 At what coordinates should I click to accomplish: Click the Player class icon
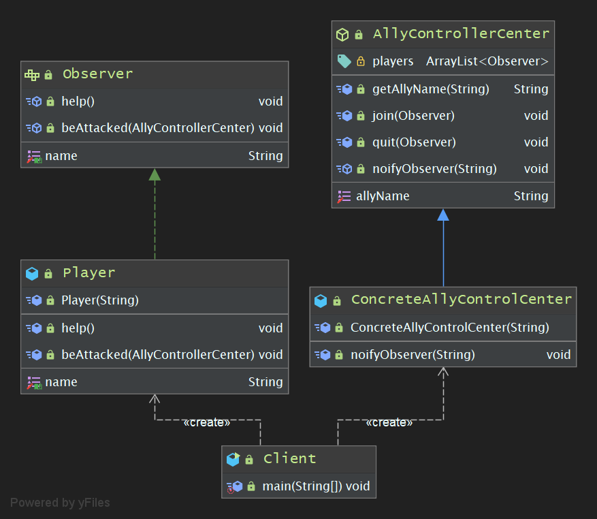coord(31,273)
